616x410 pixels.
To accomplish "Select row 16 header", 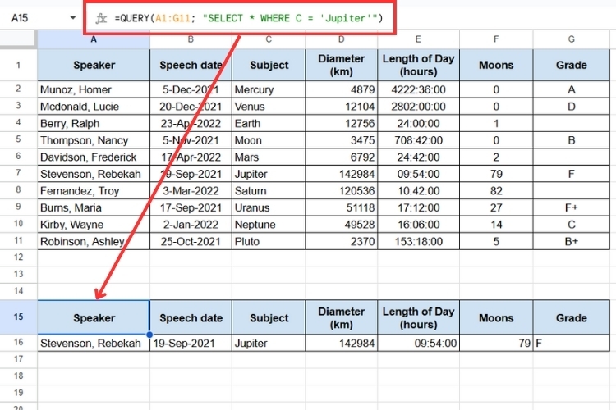I will coord(18,342).
